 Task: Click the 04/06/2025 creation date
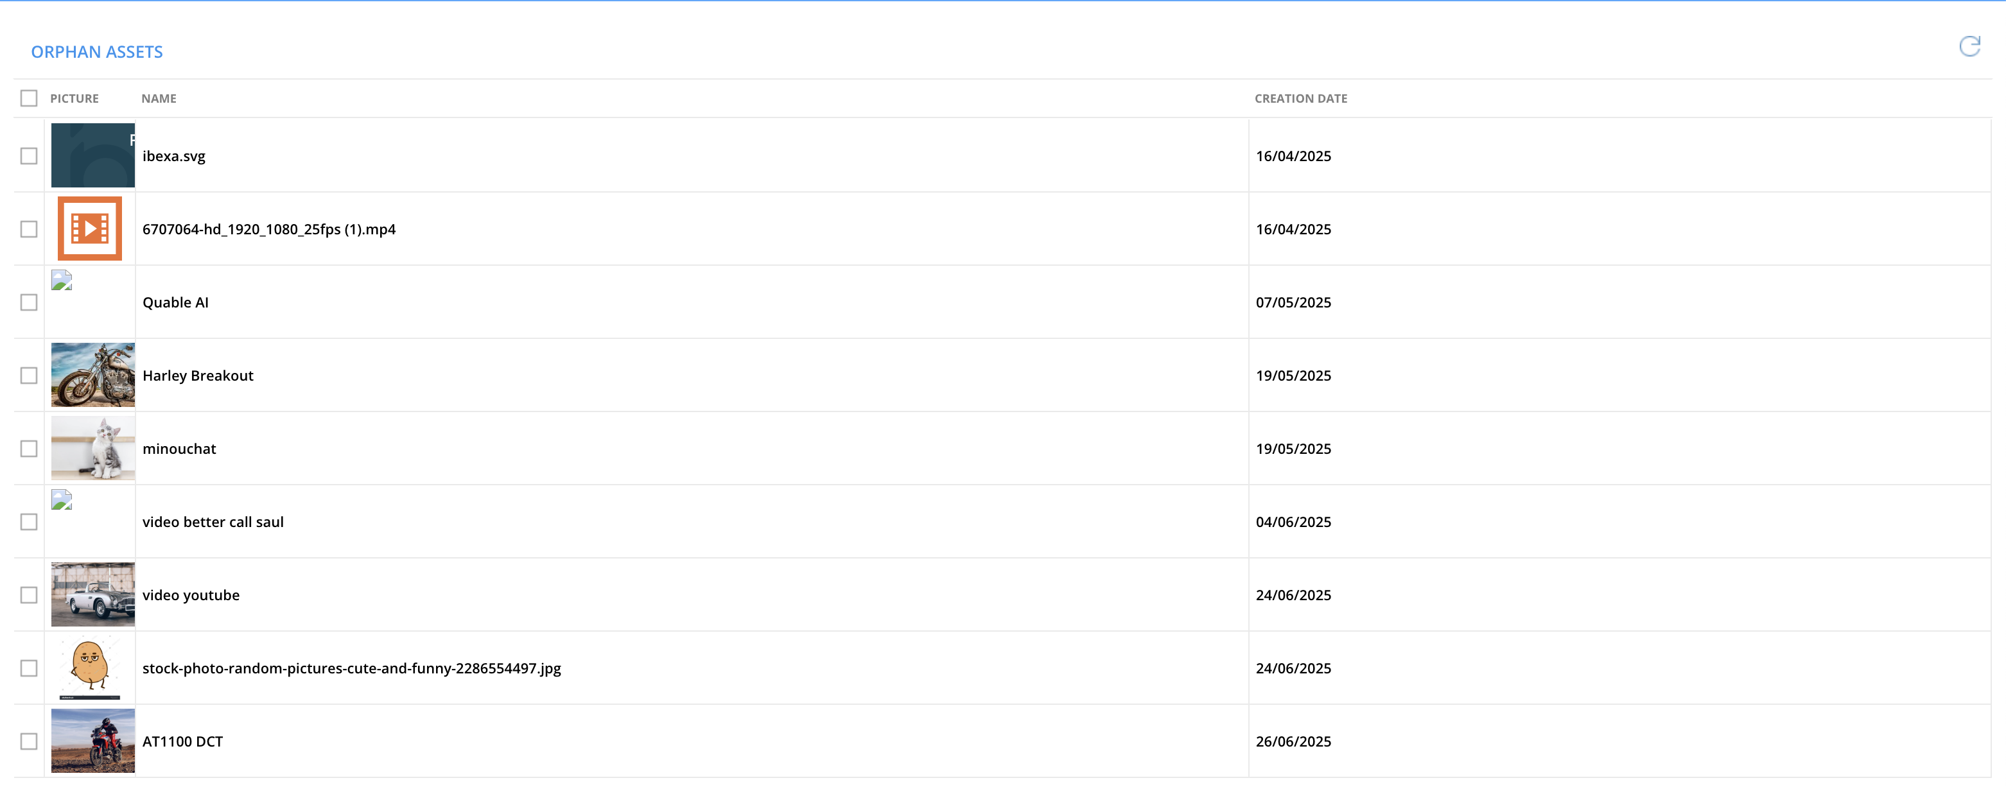point(1293,521)
